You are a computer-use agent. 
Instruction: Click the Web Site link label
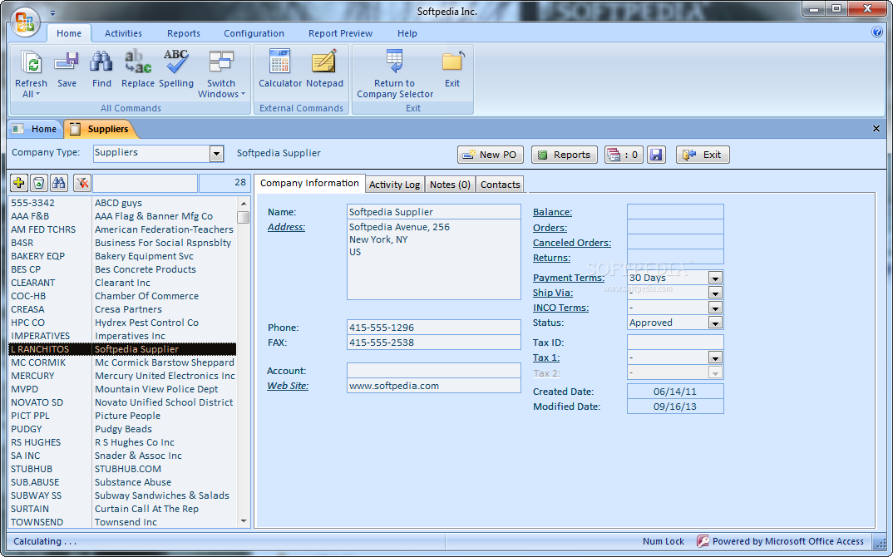point(288,386)
